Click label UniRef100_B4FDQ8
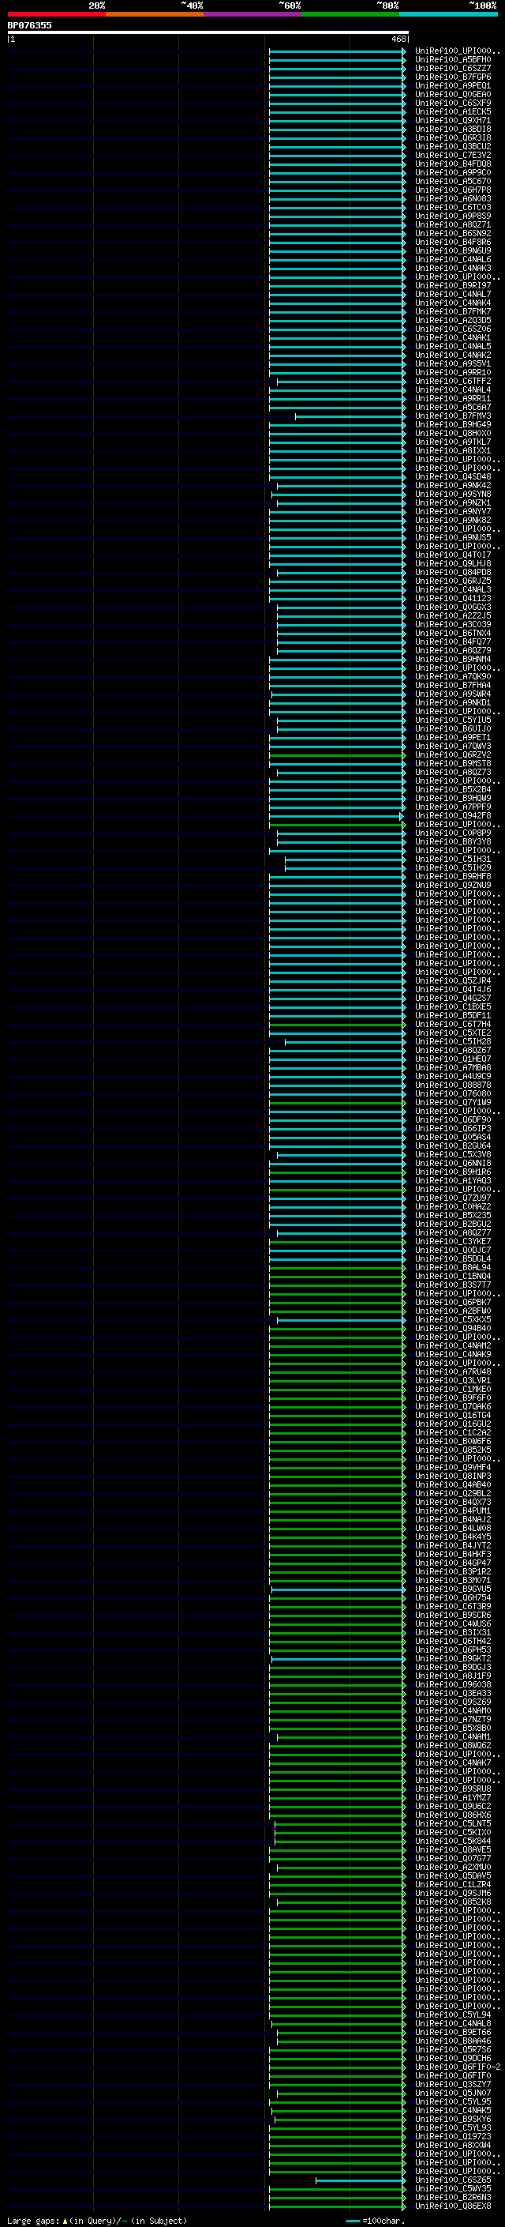The height and width of the screenshot is (2227, 505). 452,164
